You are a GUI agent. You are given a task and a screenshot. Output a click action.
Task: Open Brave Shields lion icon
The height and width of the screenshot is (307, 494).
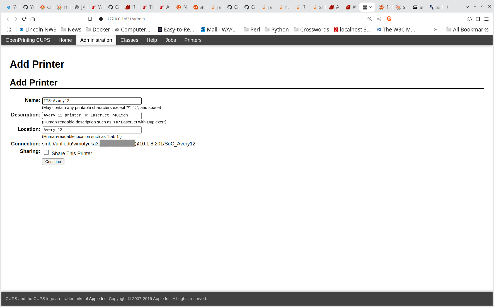[389, 19]
